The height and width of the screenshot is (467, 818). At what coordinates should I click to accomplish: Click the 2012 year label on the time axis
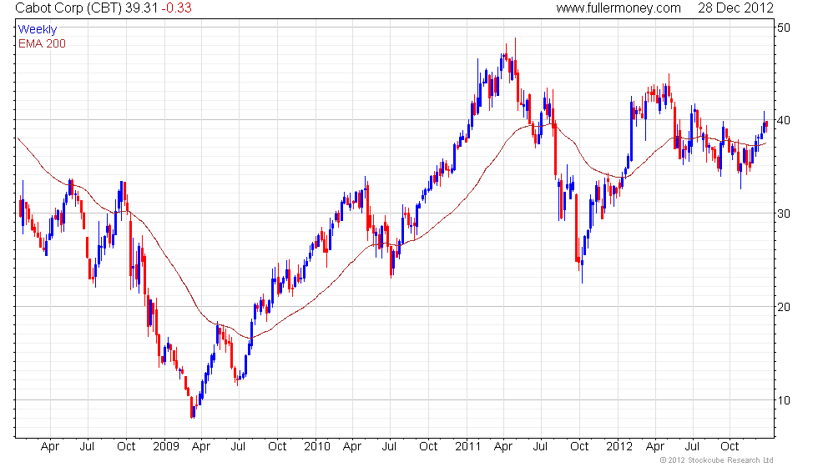[619, 447]
